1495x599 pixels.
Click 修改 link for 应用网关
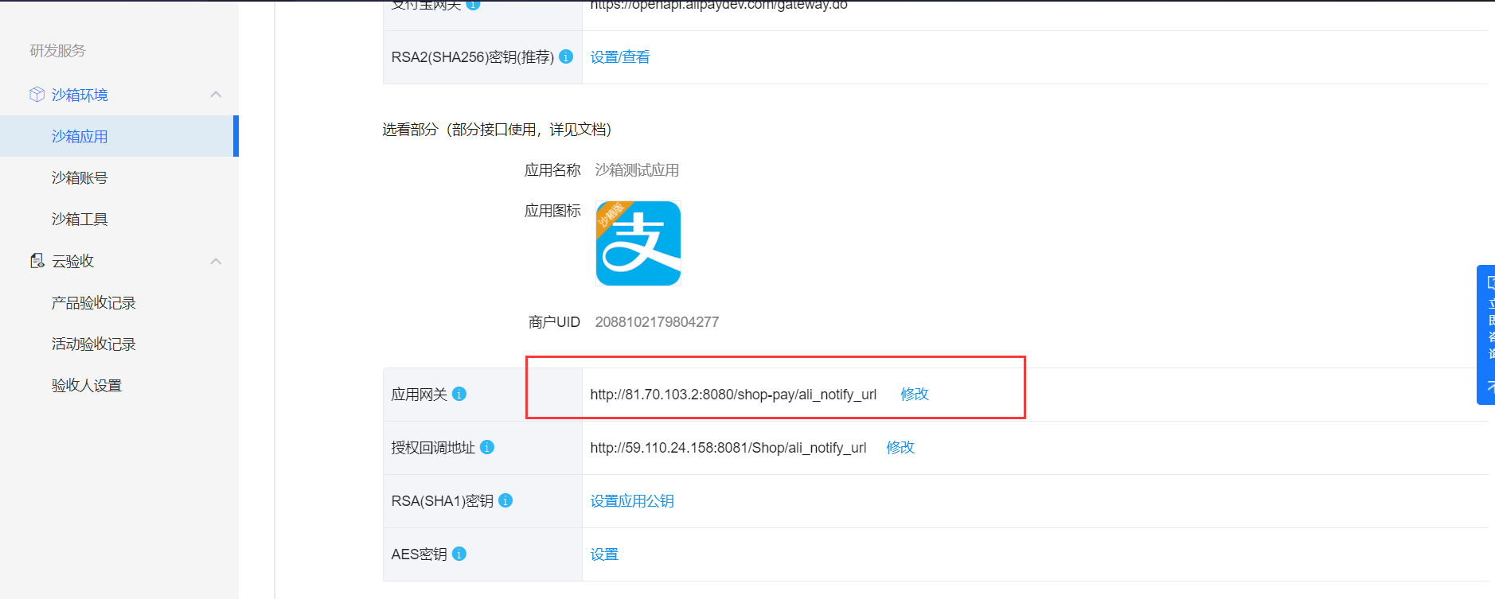coord(915,394)
